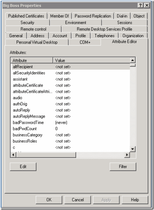Click the scroll down arrow of attribute list
This screenshot has height=210, width=154.
(133, 149)
